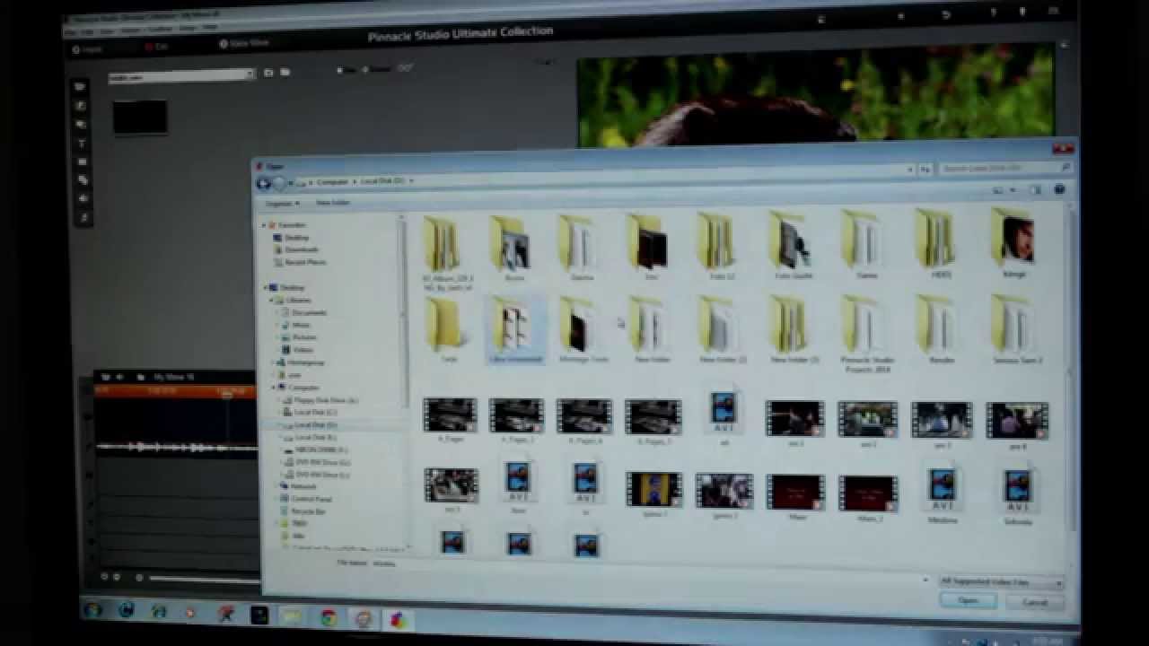Select Control Panel in the navigation tree

pyautogui.click(x=304, y=499)
